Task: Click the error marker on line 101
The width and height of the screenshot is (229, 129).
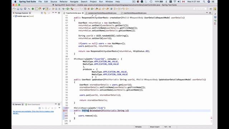Action: tap(64, 111)
